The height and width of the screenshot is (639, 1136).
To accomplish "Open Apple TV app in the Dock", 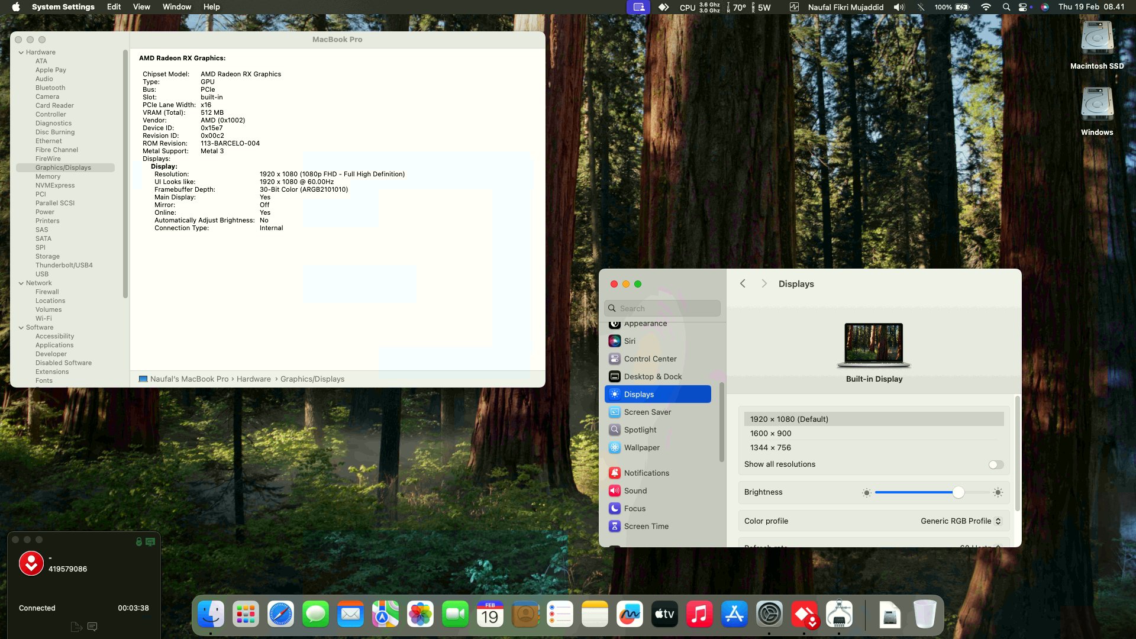I will click(664, 615).
